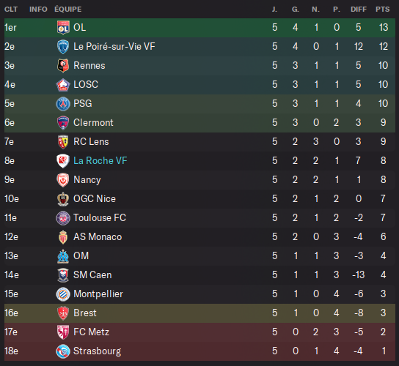Select the Montpellier logo icon
The width and height of the screenshot is (399, 366).
coord(63,294)
